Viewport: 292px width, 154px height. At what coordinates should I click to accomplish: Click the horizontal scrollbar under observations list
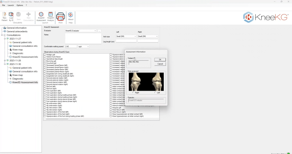coord(57,119)
